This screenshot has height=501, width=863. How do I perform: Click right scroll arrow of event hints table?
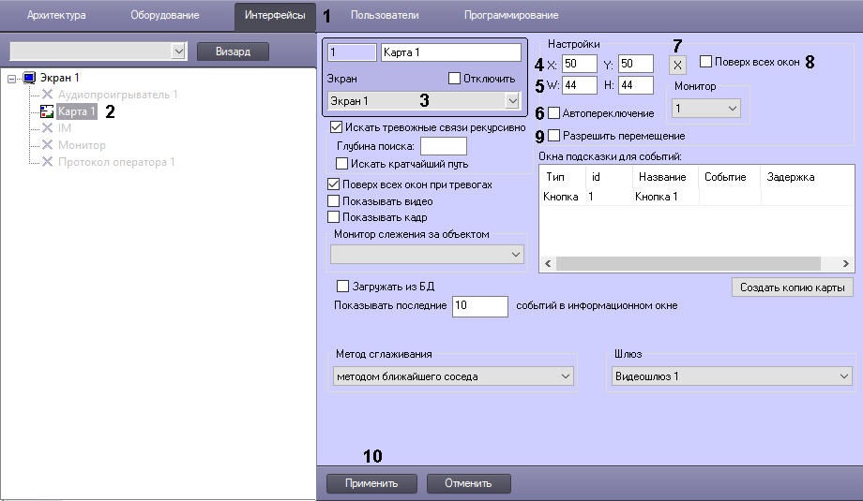pyautogui.click(x=844, y=264)
